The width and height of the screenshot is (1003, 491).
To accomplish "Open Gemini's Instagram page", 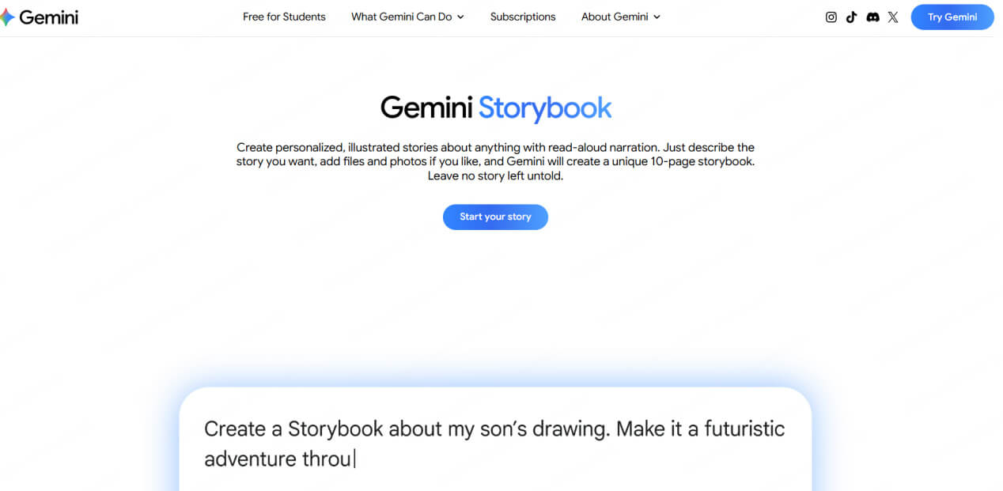I will [x=831, y=17].
